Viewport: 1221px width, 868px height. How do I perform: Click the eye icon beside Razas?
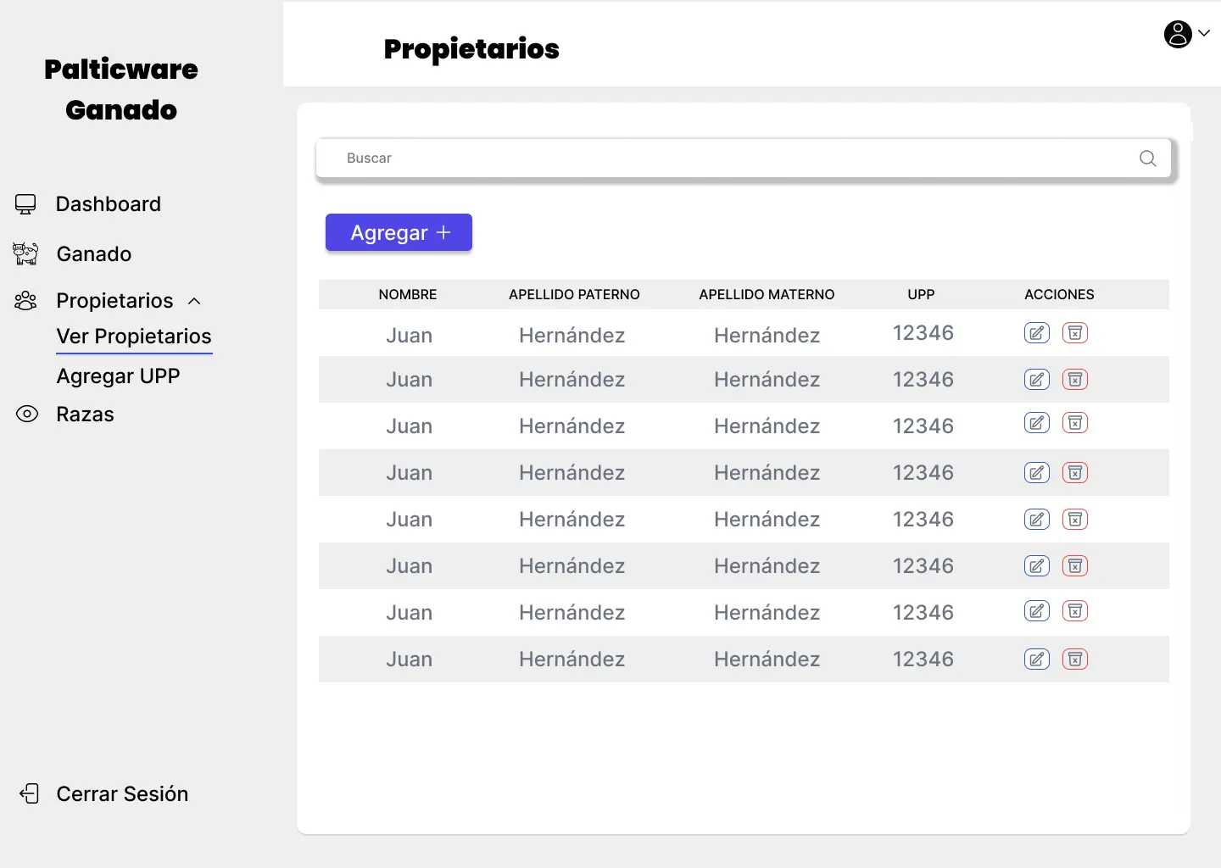point(27,414)
